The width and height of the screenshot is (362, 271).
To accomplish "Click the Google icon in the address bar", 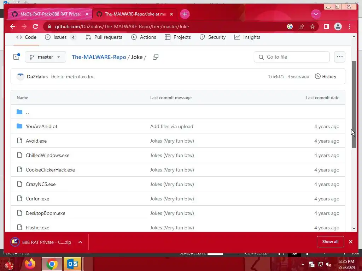I will click(x=290, y=26).
